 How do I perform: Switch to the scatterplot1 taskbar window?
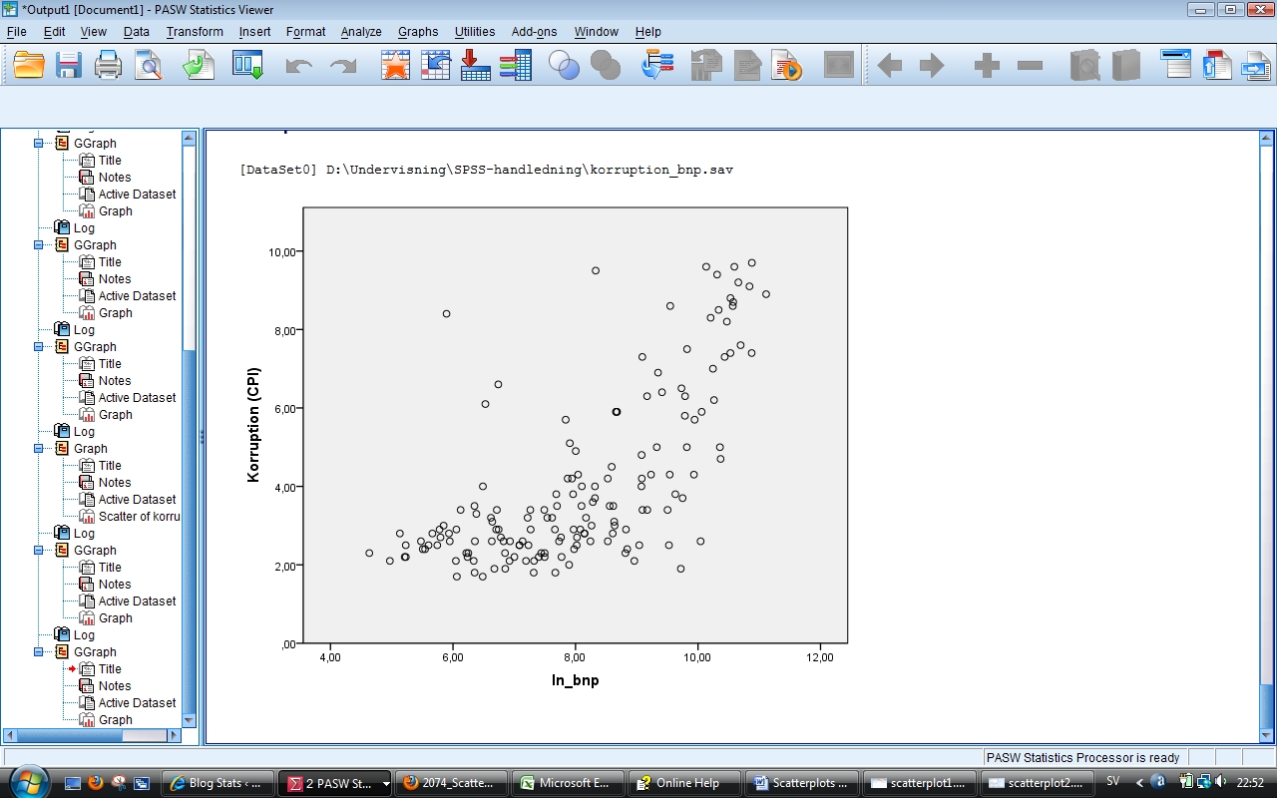(x=918, y=782)
